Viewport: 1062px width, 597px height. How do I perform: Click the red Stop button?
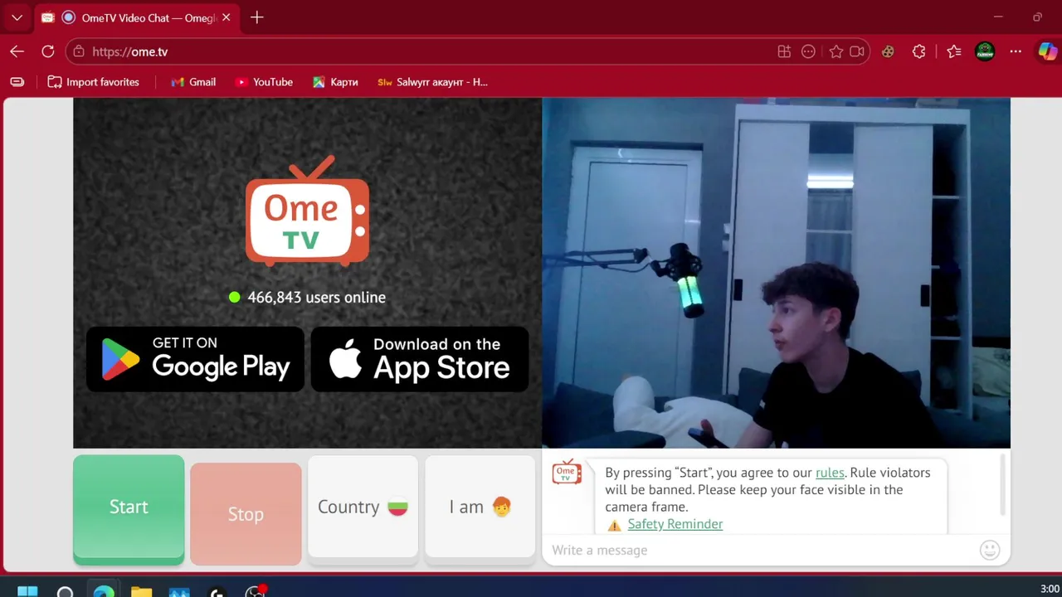[246, 514]
